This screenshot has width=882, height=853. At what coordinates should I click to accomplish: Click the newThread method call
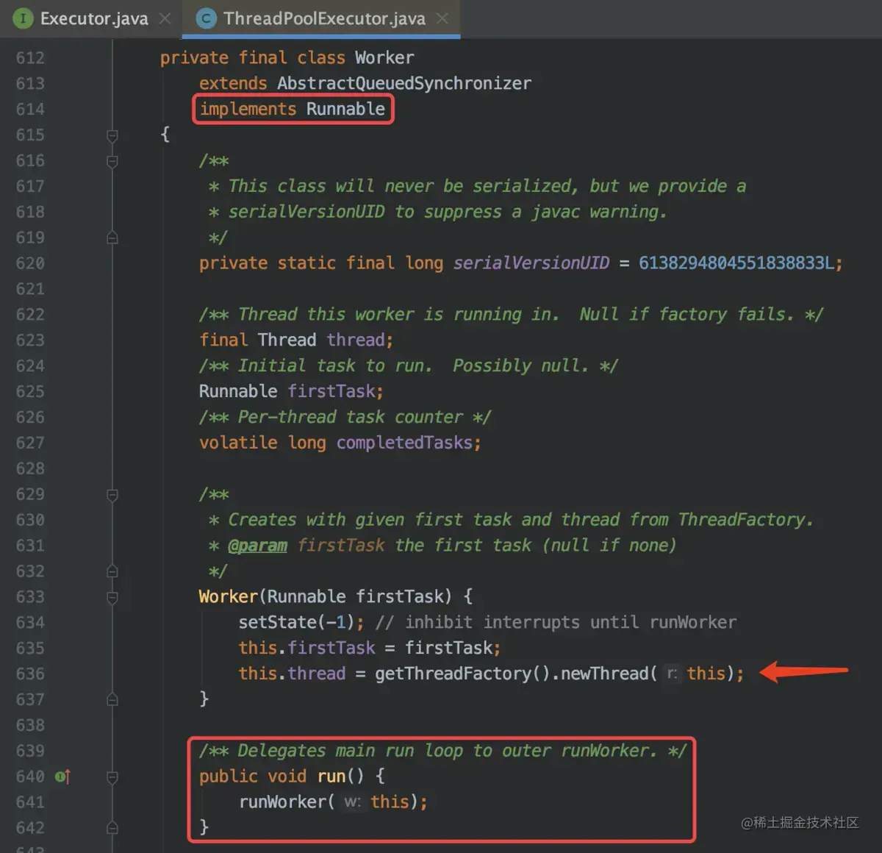605,674
